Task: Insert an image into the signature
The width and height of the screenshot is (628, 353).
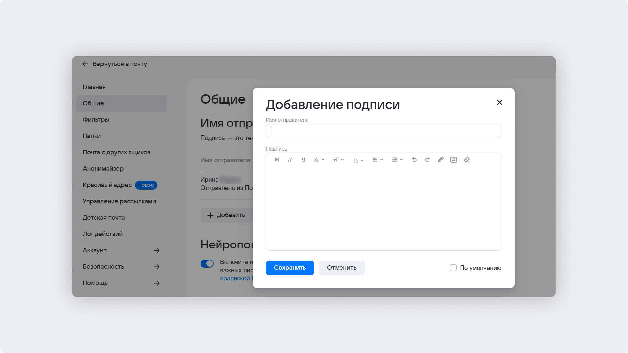Action: pos(454,160)
